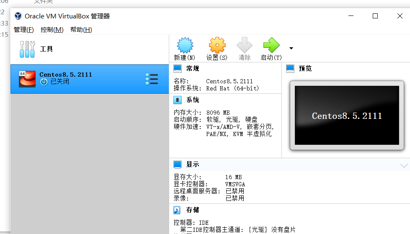Click the 已关闭 status text
410x234 pixels.
click(60, 82)
